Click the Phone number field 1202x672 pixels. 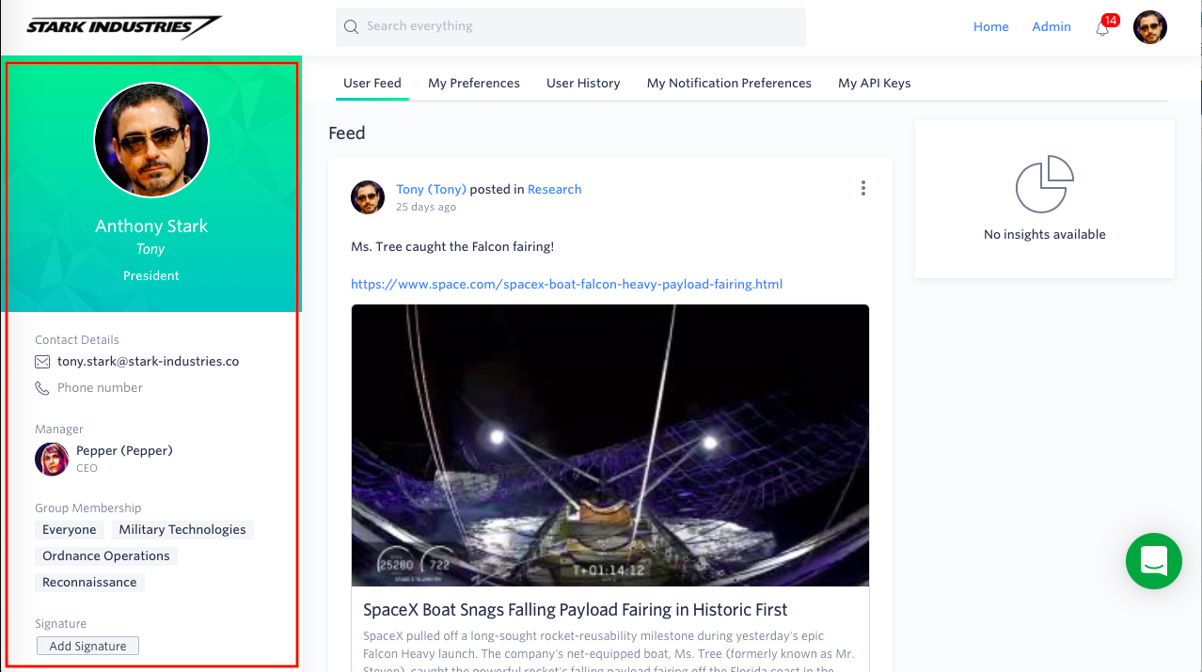[100, 388]
